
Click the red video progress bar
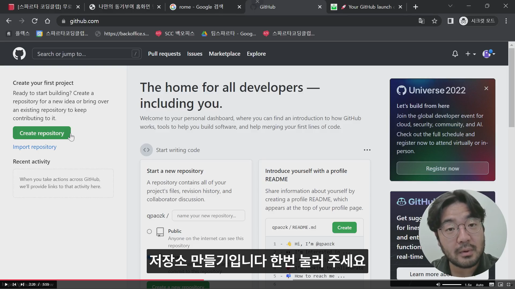(102, 280)
